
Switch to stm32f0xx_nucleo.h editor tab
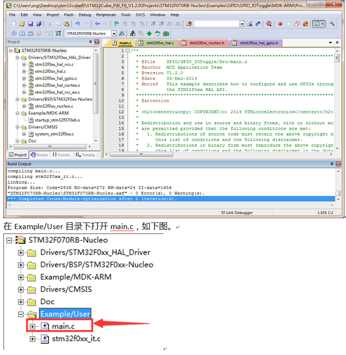tap(204, 43)
